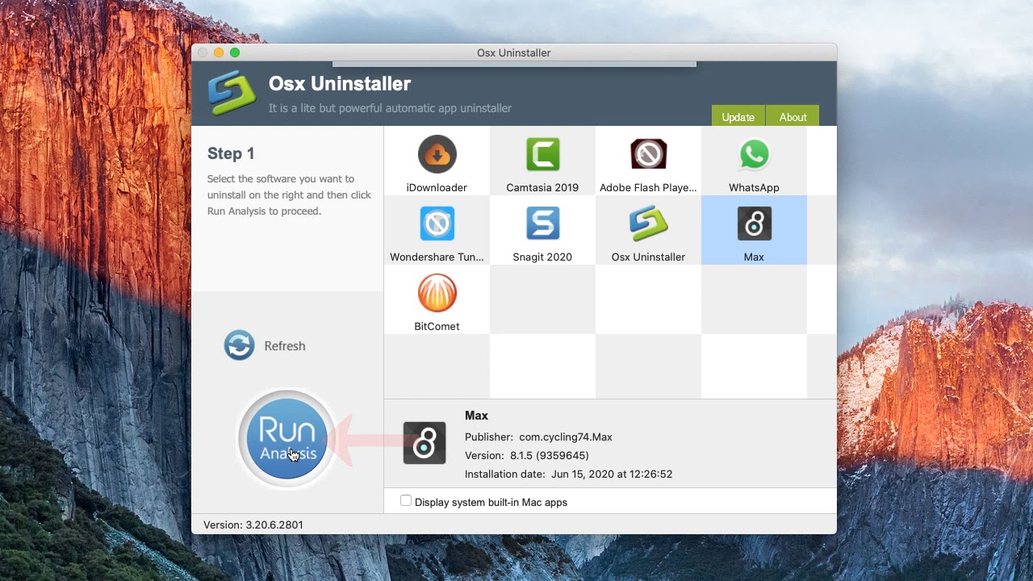Click the Step 1 heading

click(x=231, y=153)
